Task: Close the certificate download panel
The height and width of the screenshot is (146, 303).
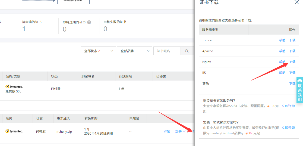Action: [296, 2]
